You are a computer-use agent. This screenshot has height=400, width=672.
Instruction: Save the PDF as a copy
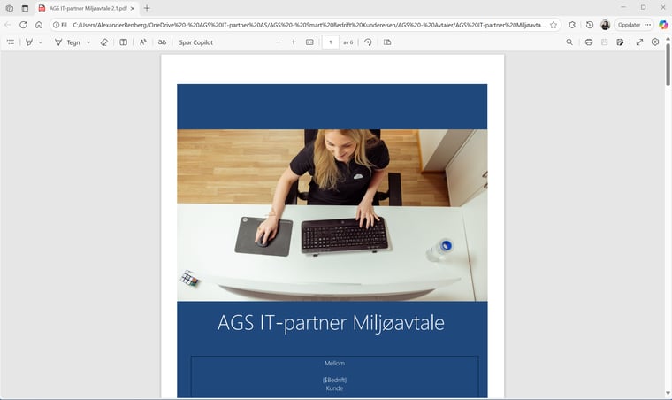[620, 42]
